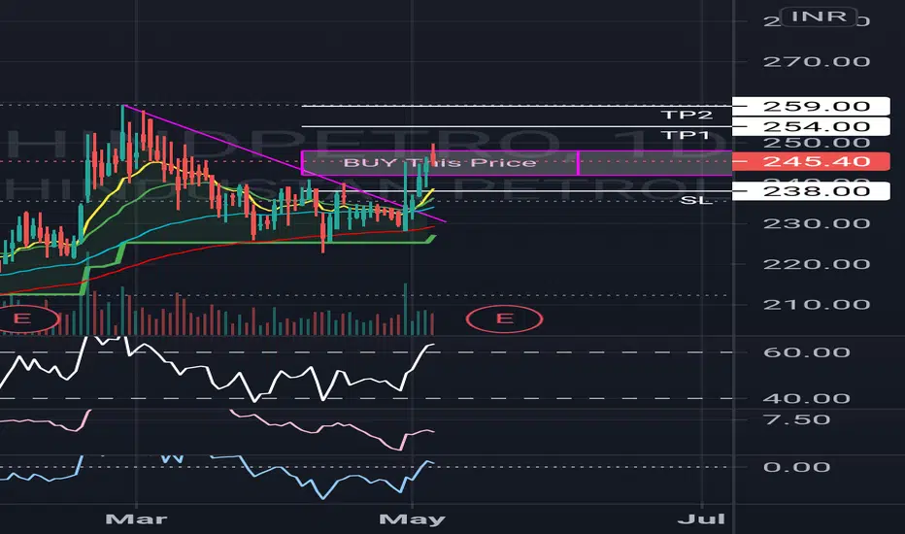The image size is (905, 534).
Task: Click the 230.00 price axis value
Action: click(817, 223)
